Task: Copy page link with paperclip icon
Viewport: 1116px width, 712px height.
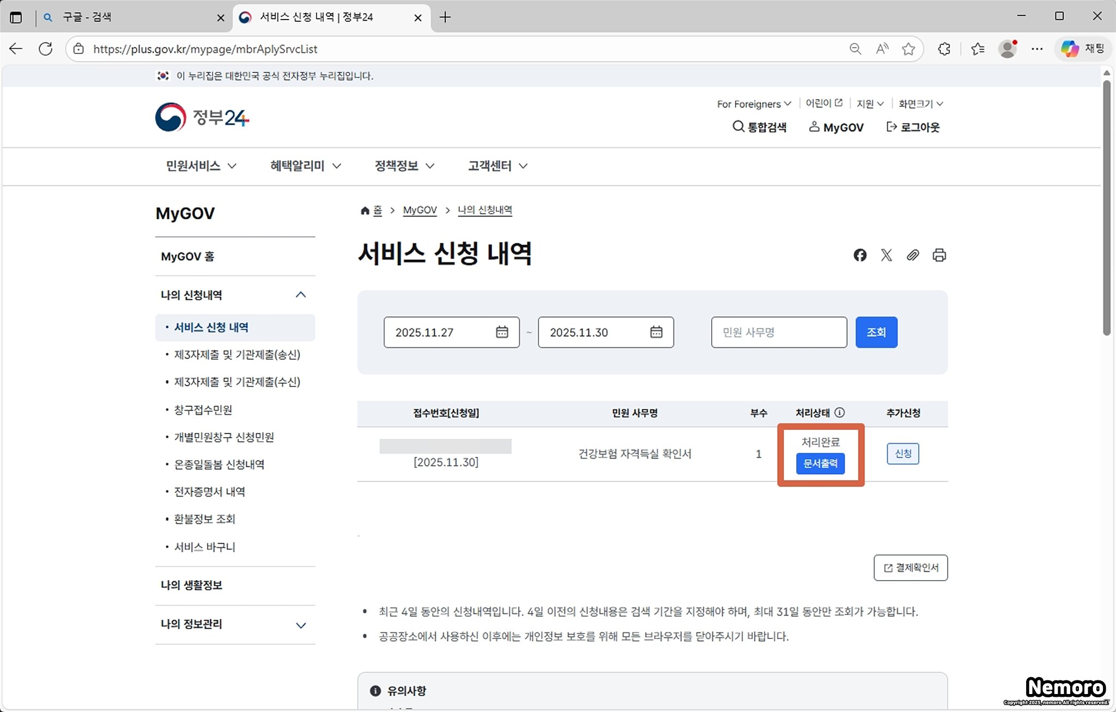Action: pyautogui.click(x=913, y=255)
